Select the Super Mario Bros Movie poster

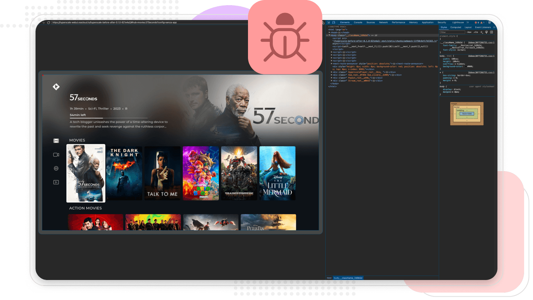pos(201,173)
